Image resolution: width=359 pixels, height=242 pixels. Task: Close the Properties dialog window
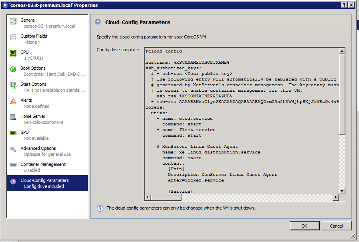351,5
